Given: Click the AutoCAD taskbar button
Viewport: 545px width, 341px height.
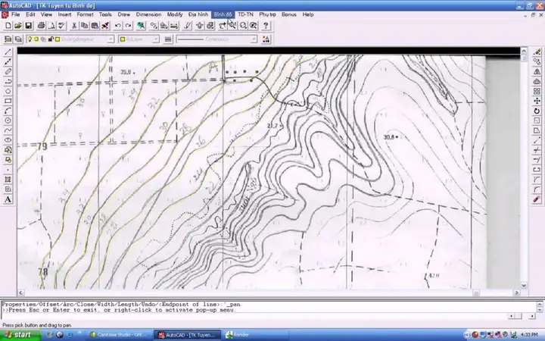Looking at the screenshot, I should tap(188, 335).
